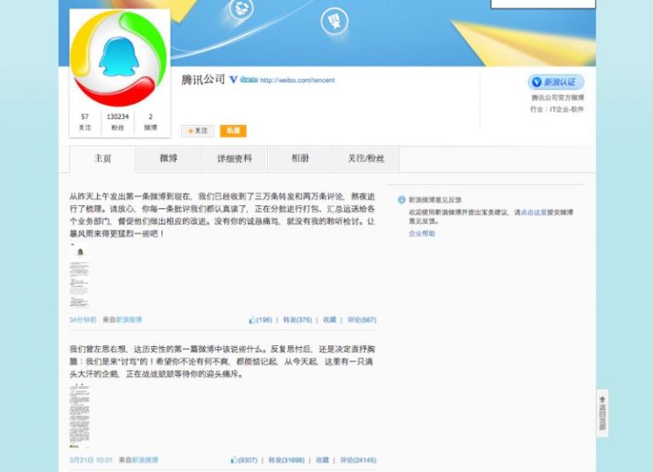Open 评论(24145) comments
The image size is (653, 472).
[358, 460]
